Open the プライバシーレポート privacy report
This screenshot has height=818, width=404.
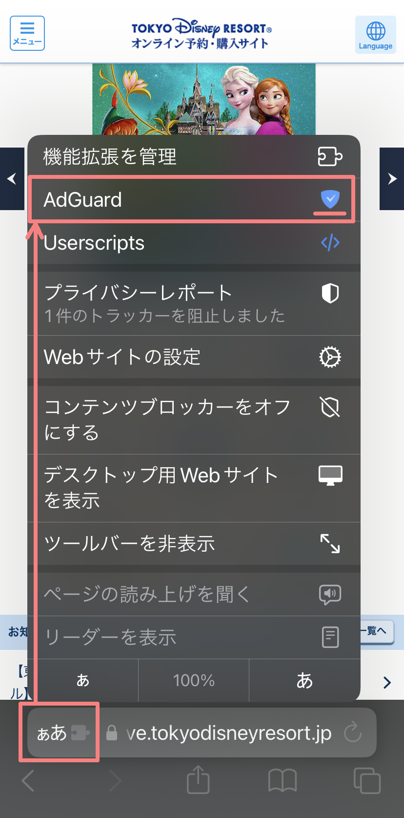click(x=194, y=303)
